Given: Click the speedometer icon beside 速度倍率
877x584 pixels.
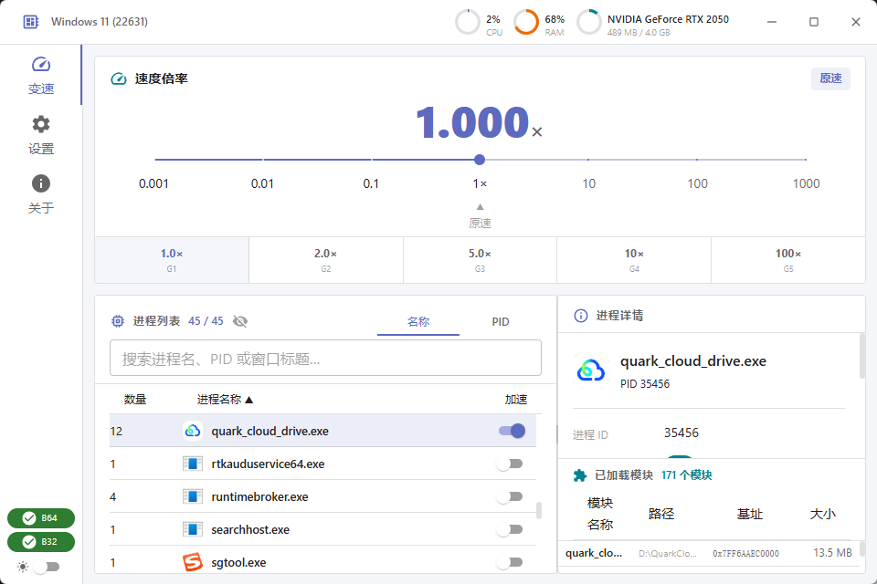Looking at the screenshot, I should [x=119, y=78].
